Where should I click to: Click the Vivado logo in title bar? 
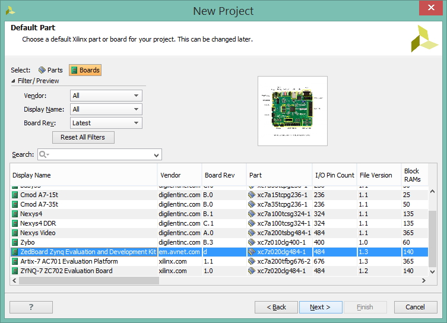tap(10, 11)
